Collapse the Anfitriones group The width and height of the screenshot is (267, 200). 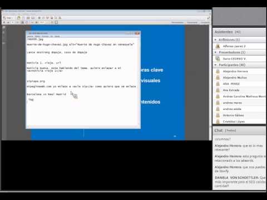point(215,39)
